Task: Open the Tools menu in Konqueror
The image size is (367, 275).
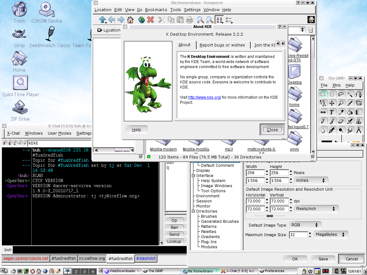Action: coord(175,10)
